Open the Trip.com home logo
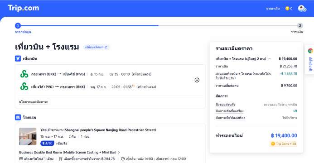Screen dimensions: 314x163 (24, 8)
